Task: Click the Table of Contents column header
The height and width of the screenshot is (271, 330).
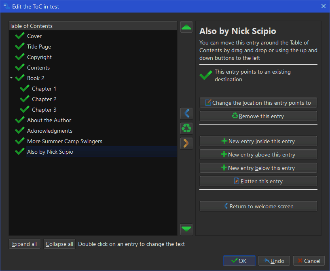Action: [x=93, y=26]
